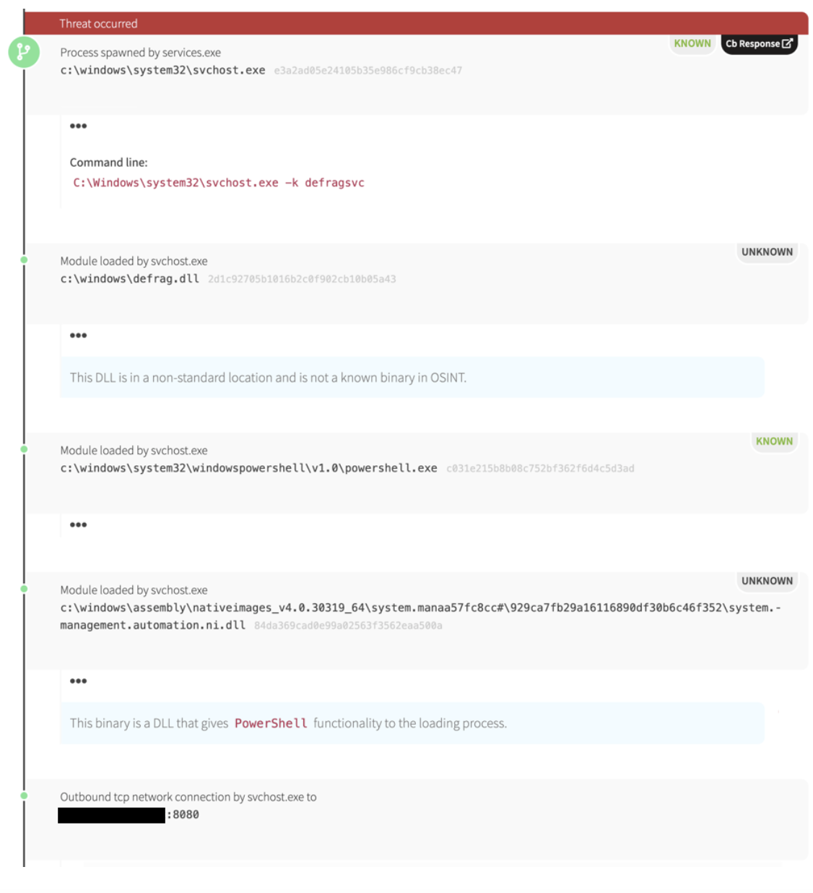Open the Cb Response button
The image size is (813, 893).
tap(758, 43)
